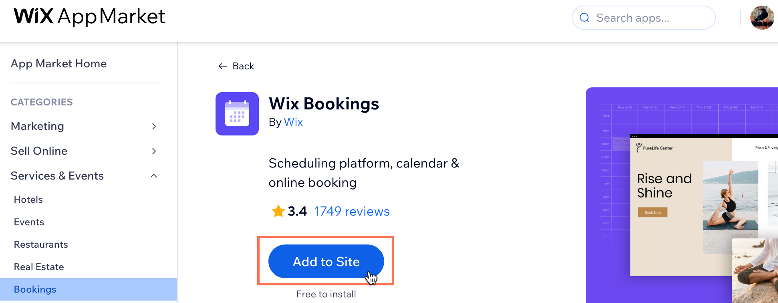Click the Wix Bookings calendar app icon
Viewport: 778px width, 303px height.
click(237, 114)
